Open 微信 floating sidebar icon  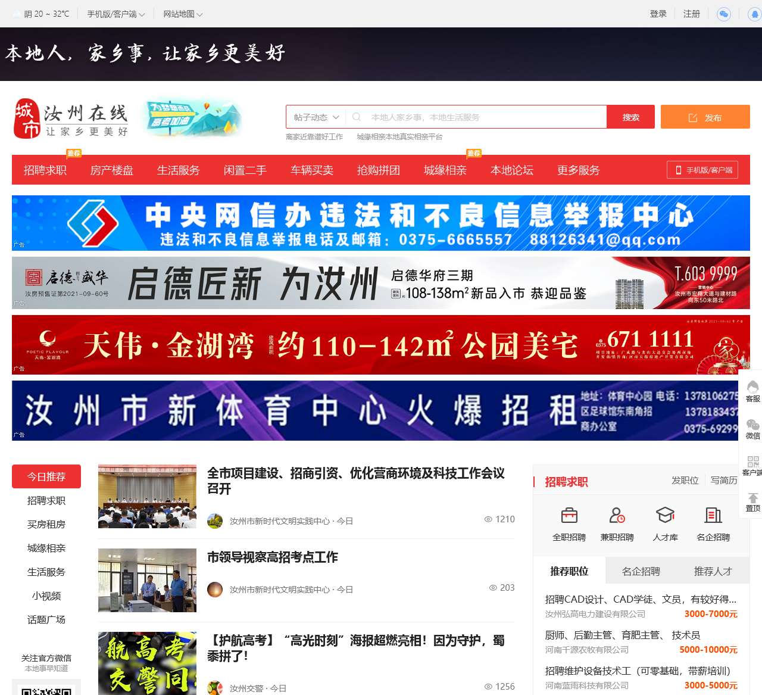coord(753,429)
